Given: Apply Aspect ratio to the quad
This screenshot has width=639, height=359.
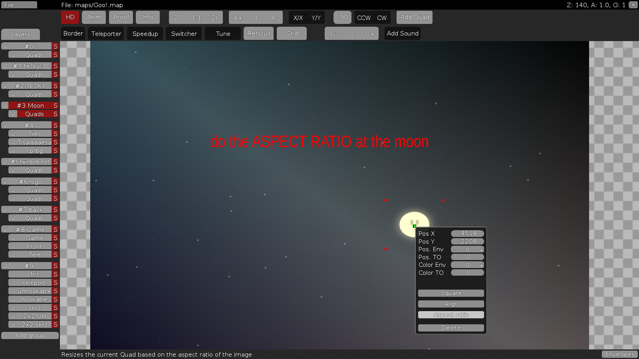Looking at the screenshot, I should [450, 314].
